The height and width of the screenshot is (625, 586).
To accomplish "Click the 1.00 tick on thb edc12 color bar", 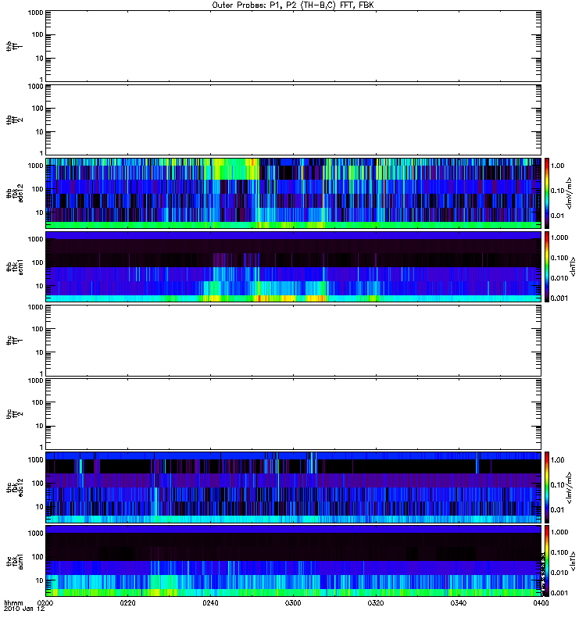I will [x=557, y=166].
